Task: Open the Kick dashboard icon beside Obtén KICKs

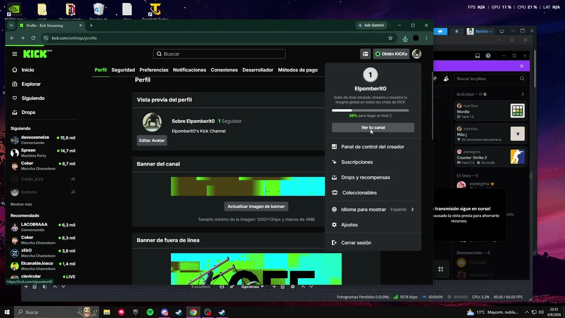Action: [365, 54]
